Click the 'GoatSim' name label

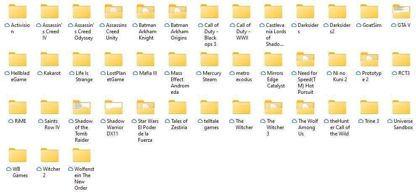pos(372,25)
